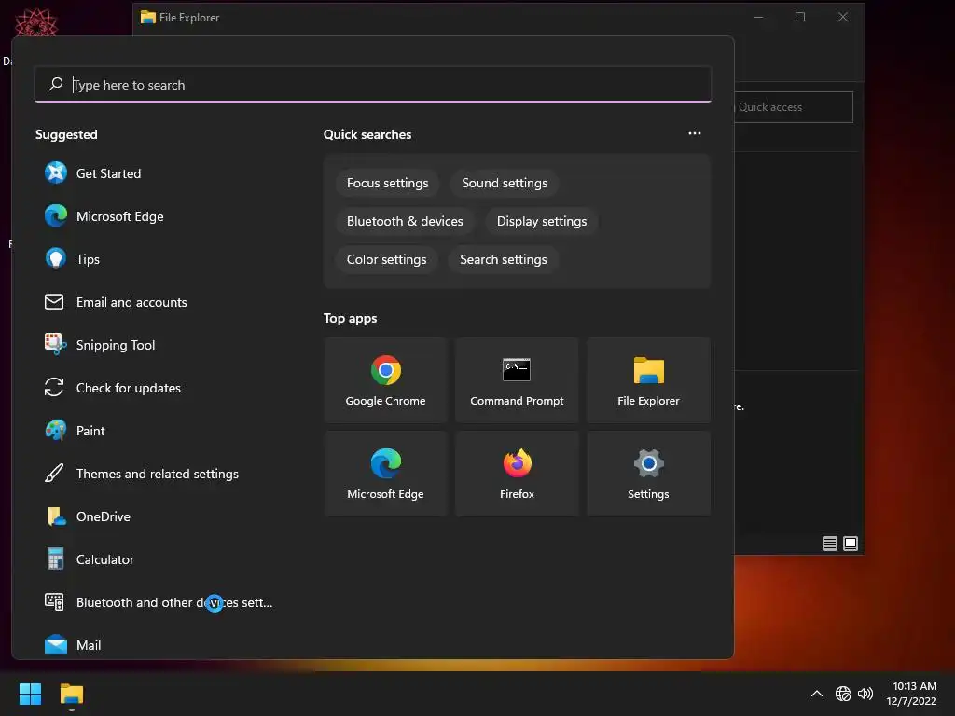955x716 pixels.
Task: Show hidden system tray icons
Action: pyautogui.click(x=817, y=694)
